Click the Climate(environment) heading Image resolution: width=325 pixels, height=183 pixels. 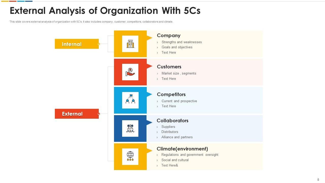[x=182, y=149]
